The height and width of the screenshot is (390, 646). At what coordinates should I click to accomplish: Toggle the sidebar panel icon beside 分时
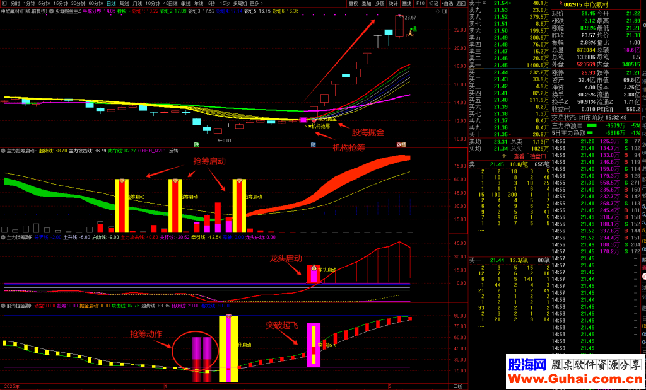[x=4, y=3]
